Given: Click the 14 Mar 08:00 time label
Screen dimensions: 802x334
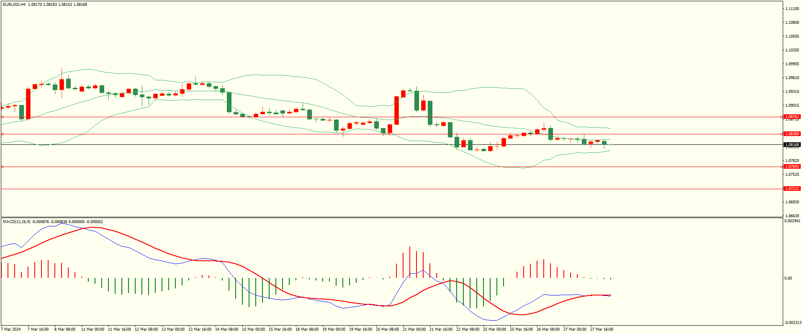Looking at the screenshot, I should (226, 329).
